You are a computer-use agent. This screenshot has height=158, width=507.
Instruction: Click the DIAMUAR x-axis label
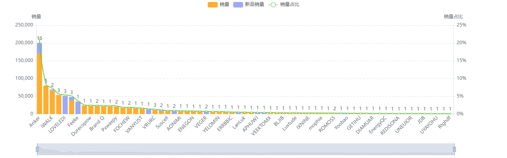365,126
